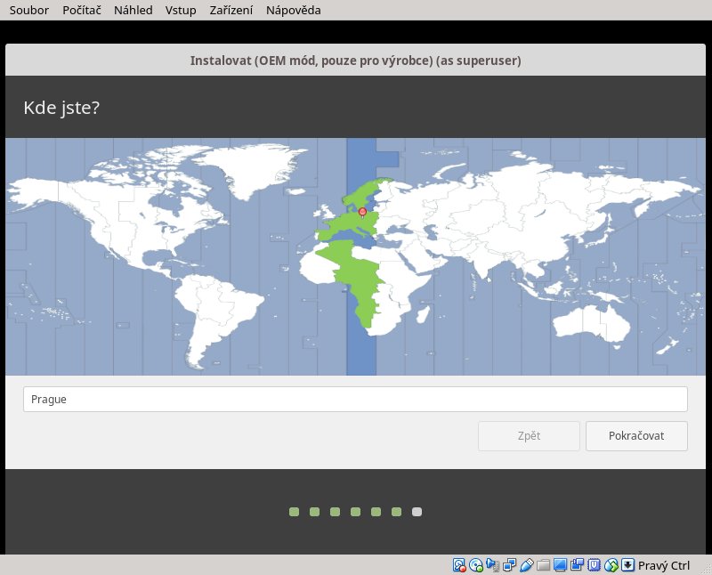Click the Kde jste? heading
Viewport: 712px width, 575px height.
[x=61, y=108]
